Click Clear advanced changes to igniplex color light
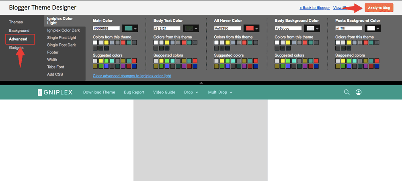Screen dimensions: 402x181 tap(132, 76)
